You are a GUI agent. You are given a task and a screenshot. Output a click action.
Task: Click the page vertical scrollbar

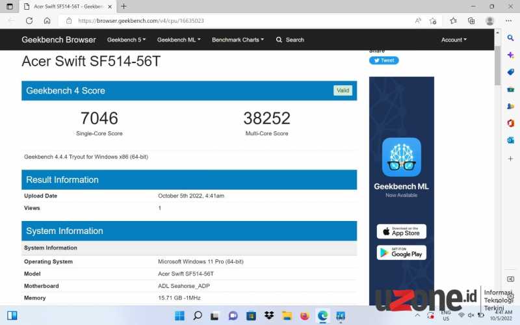(497, 66)
